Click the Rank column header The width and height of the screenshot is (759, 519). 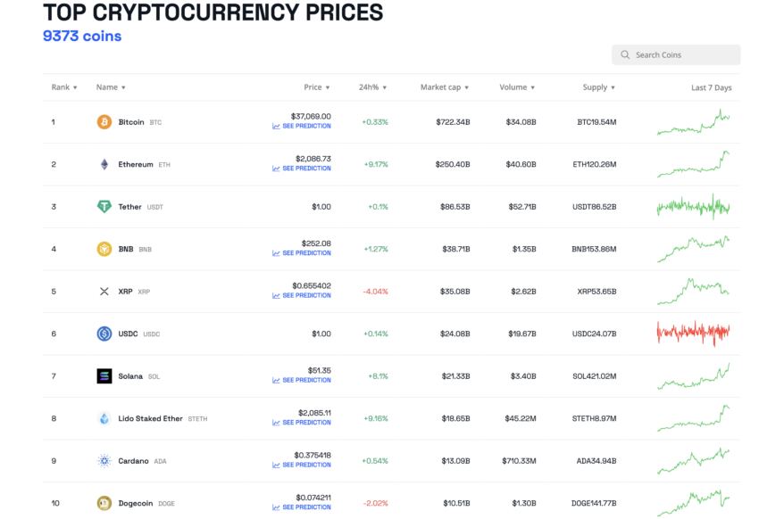pyautogui.click(x=63, y=86)
